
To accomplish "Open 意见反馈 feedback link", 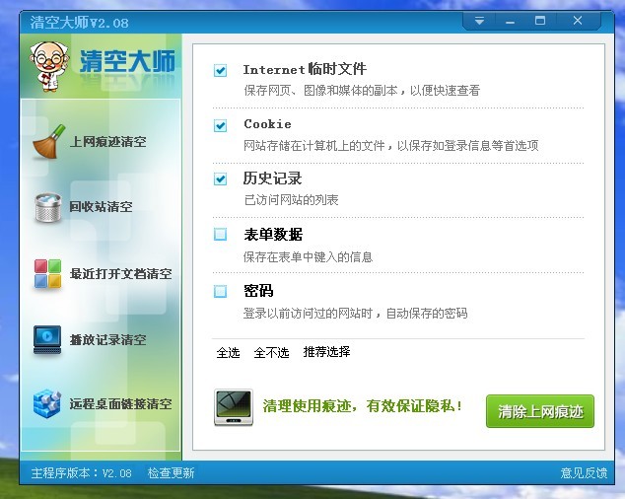I will 584,473.
